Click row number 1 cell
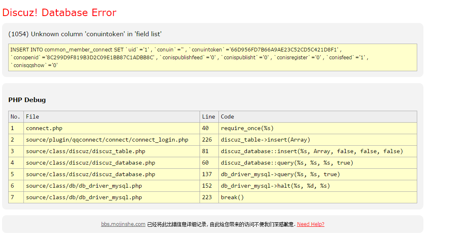 pyautogui.click(x=16, y=128)
